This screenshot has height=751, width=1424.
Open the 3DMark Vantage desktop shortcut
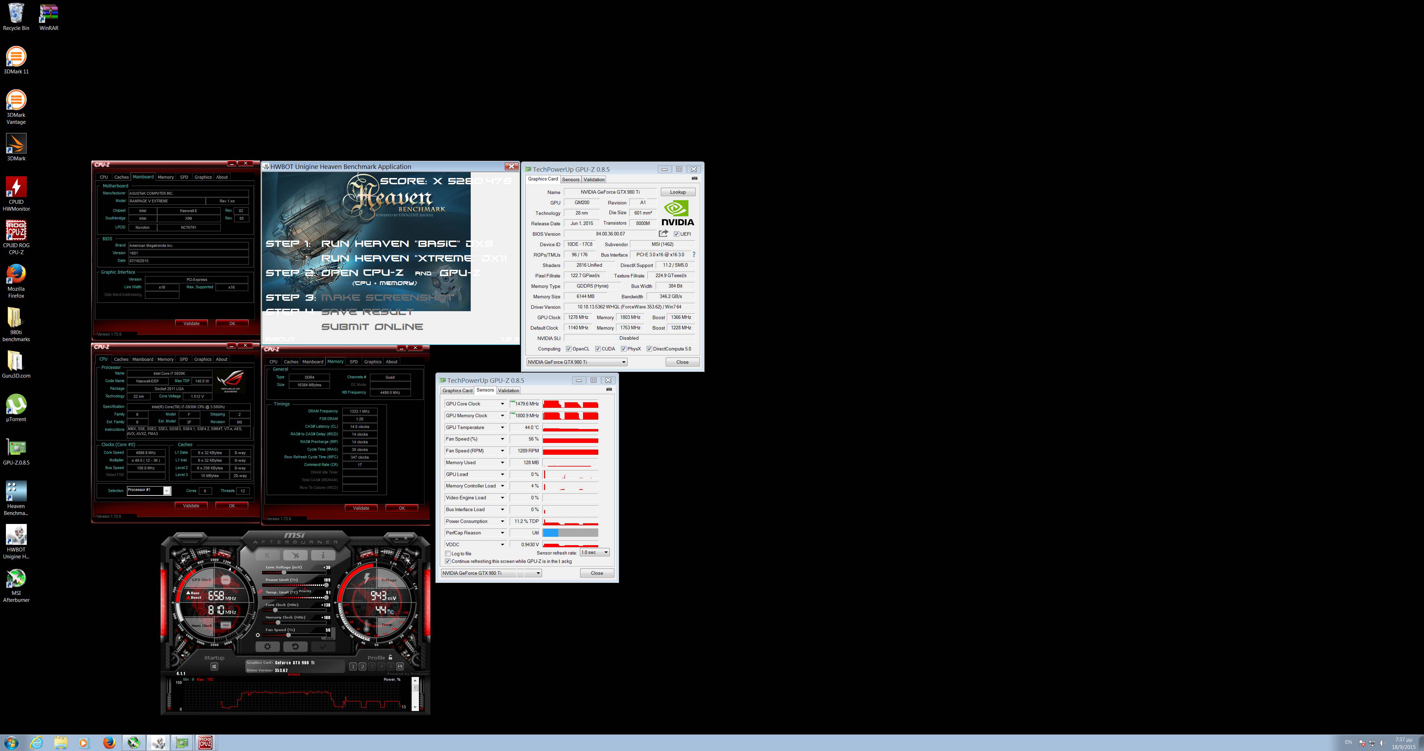(x=16, y=107)
